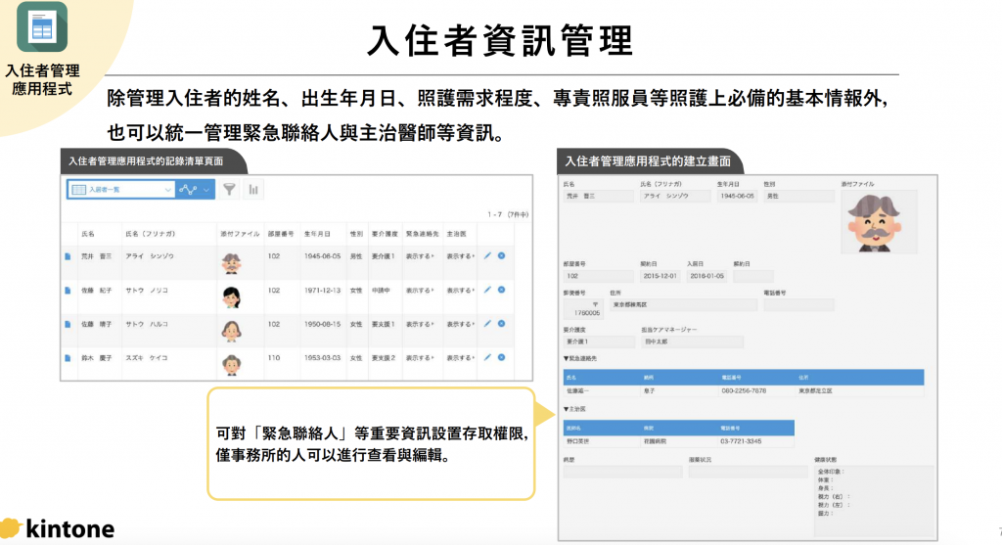
Task: Click the 入住者管理 app icon at top-left
Action: 42,27
